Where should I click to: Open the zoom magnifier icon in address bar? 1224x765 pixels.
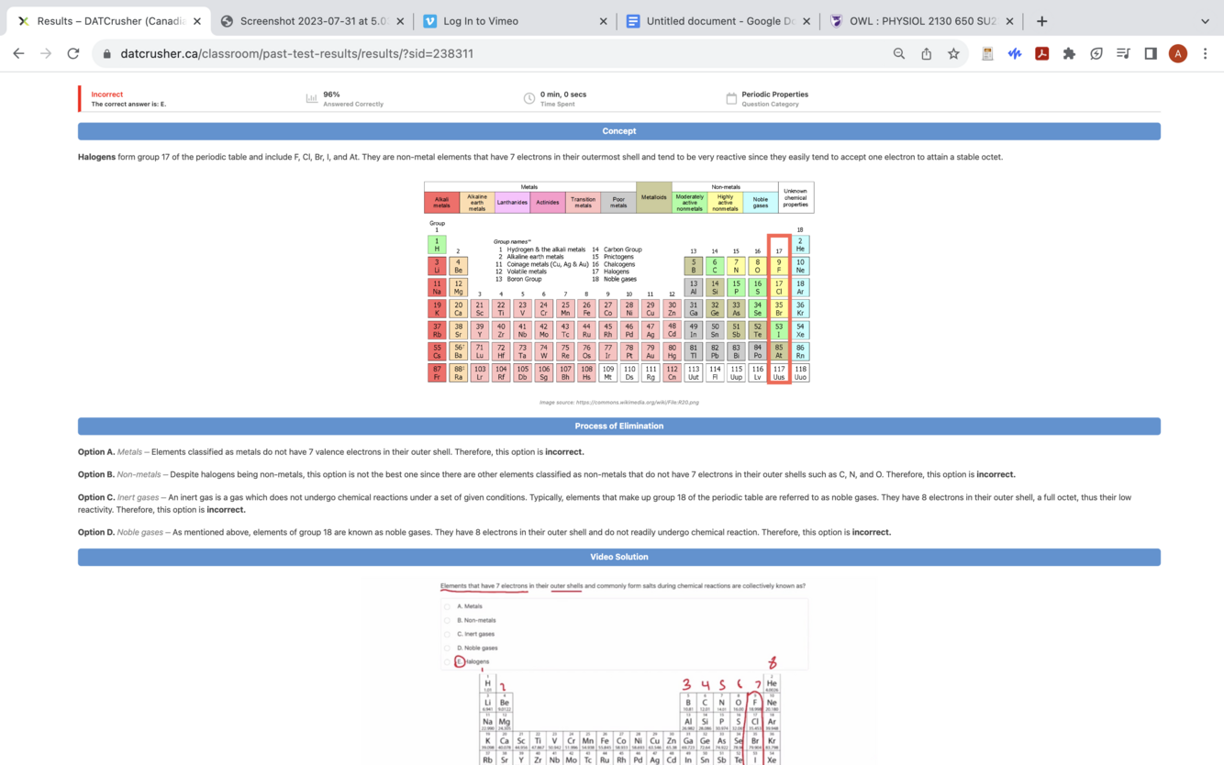(899, 54)
